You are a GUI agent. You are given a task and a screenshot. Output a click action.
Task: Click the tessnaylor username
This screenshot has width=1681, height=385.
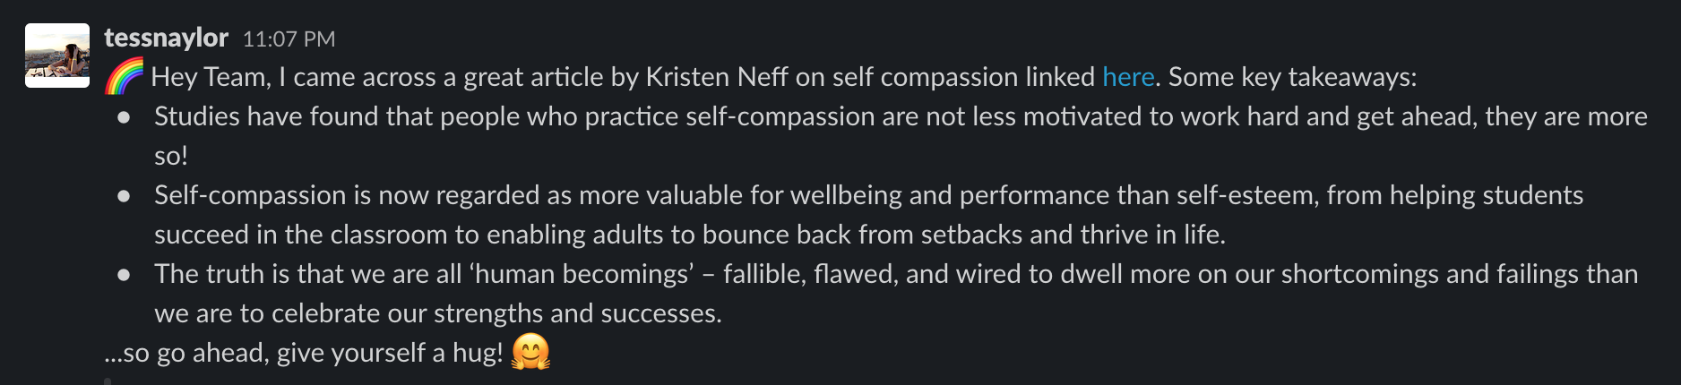click(x=167, y=38)
